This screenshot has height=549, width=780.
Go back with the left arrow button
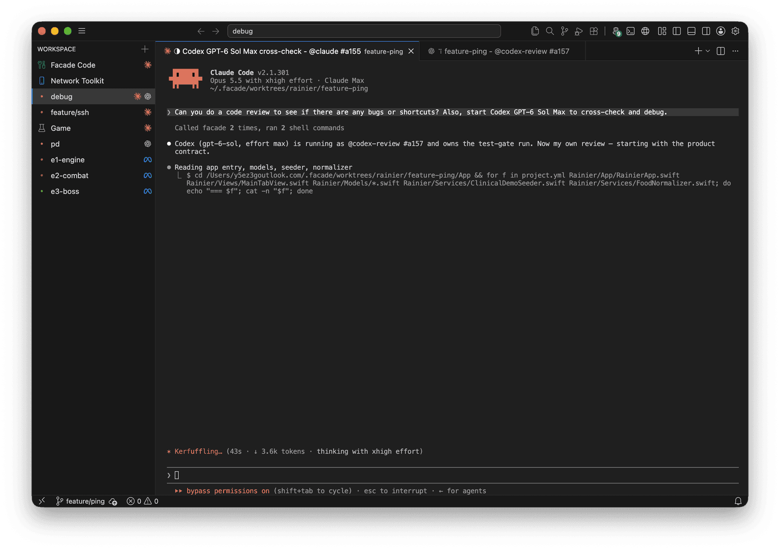point(201,31)
